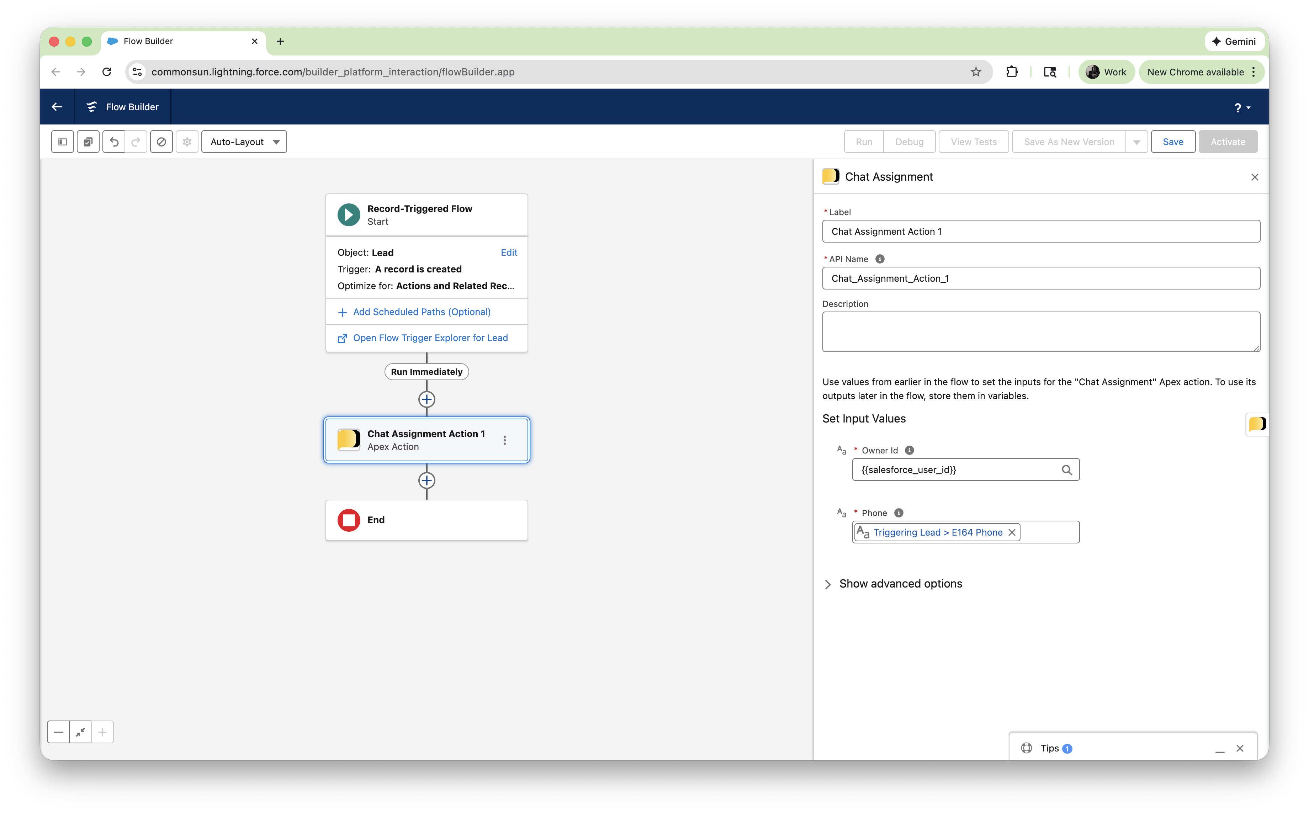Edit the Lead object trigger settings
The width and height of the screenshot is (1309, 813).
point(508,253)
